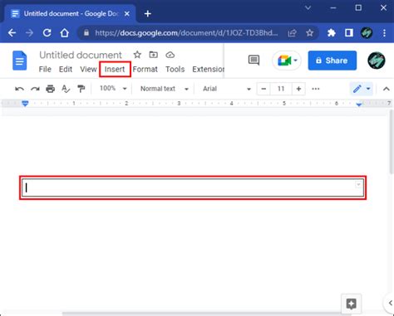Viewport: 394px width, 316px height.
Task: Go forward in the browser
Action: [29, 33]
